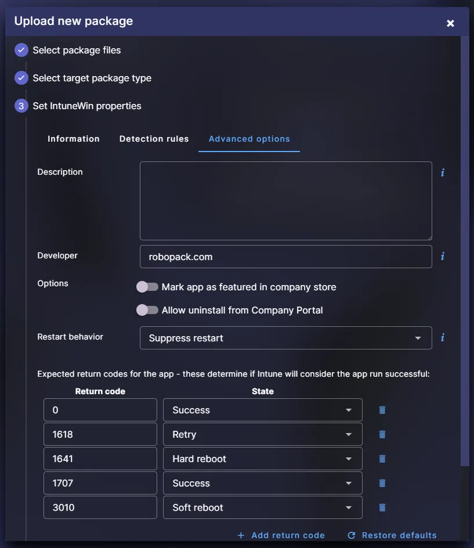Show info for Restart behavior
Screen dimensions: 474x548
(443, 337)
